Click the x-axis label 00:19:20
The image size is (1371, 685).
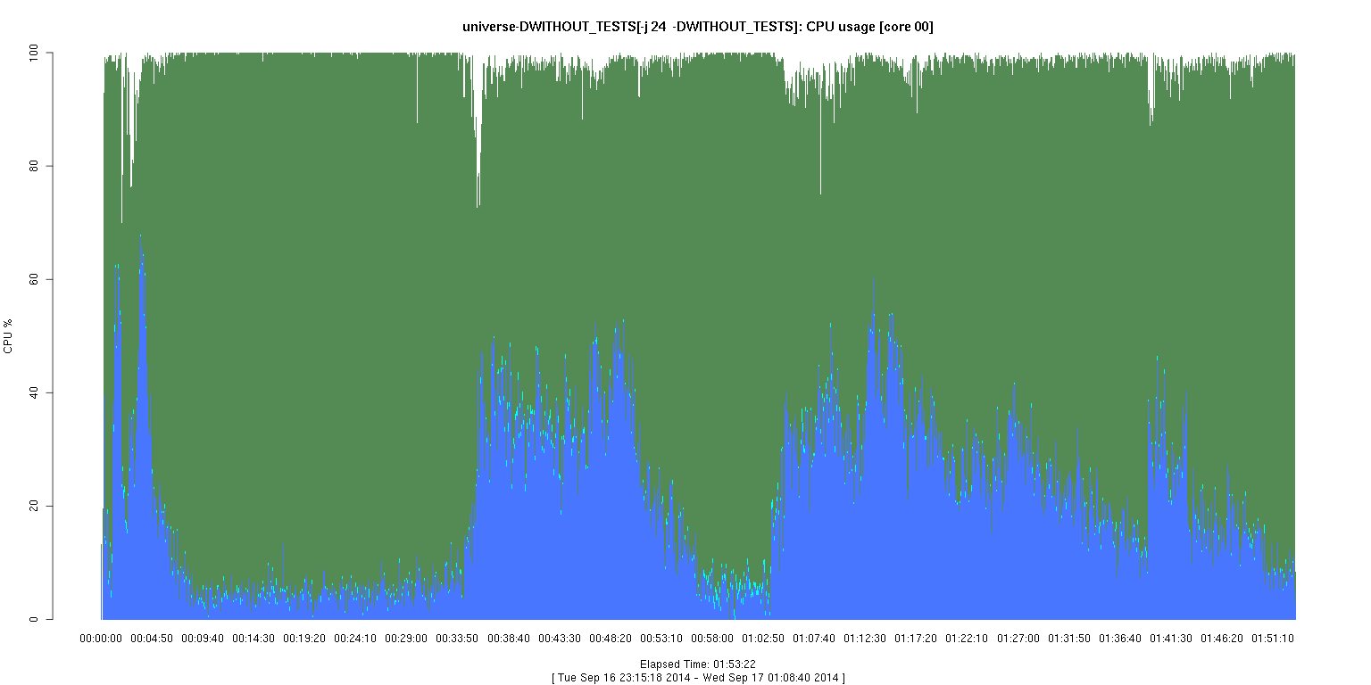pyautogui.click(x=304, y=639)
